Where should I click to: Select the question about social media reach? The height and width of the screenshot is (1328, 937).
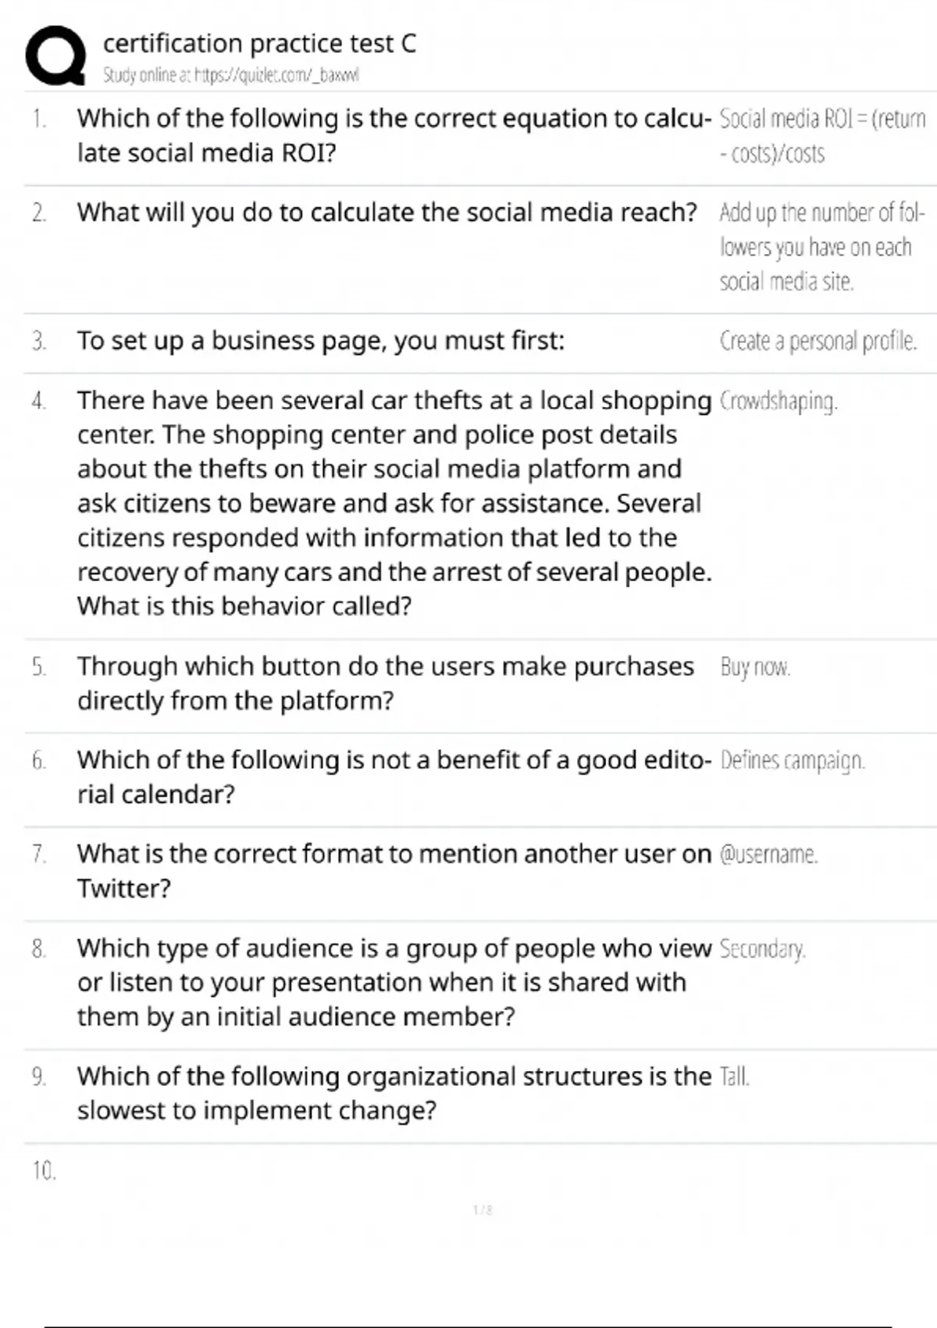pos(387,212)
